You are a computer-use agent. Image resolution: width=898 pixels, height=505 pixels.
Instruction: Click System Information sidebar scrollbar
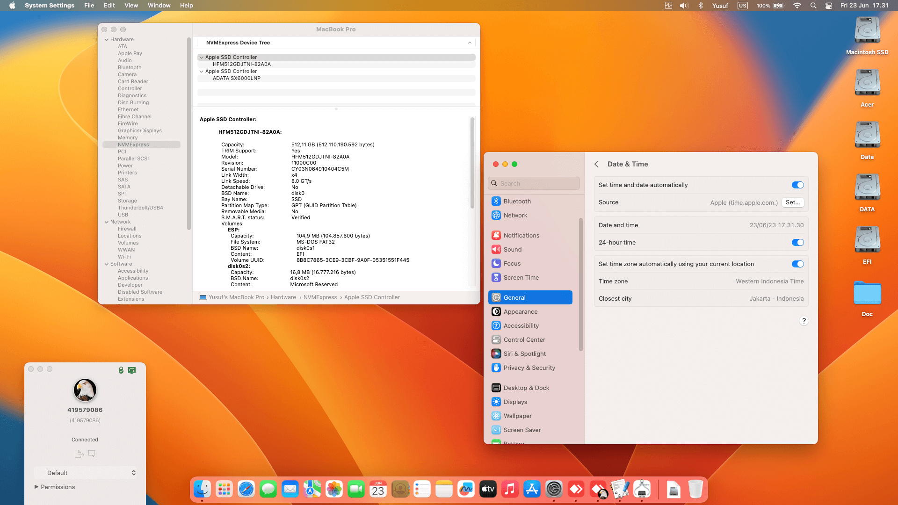tap(189, 133)
